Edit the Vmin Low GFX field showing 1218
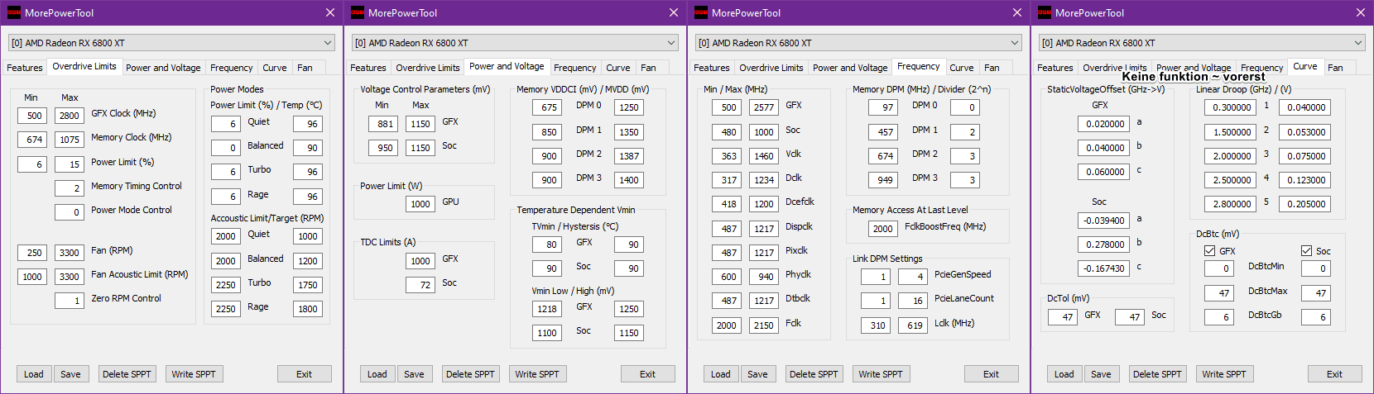 (x=547, y=309)
